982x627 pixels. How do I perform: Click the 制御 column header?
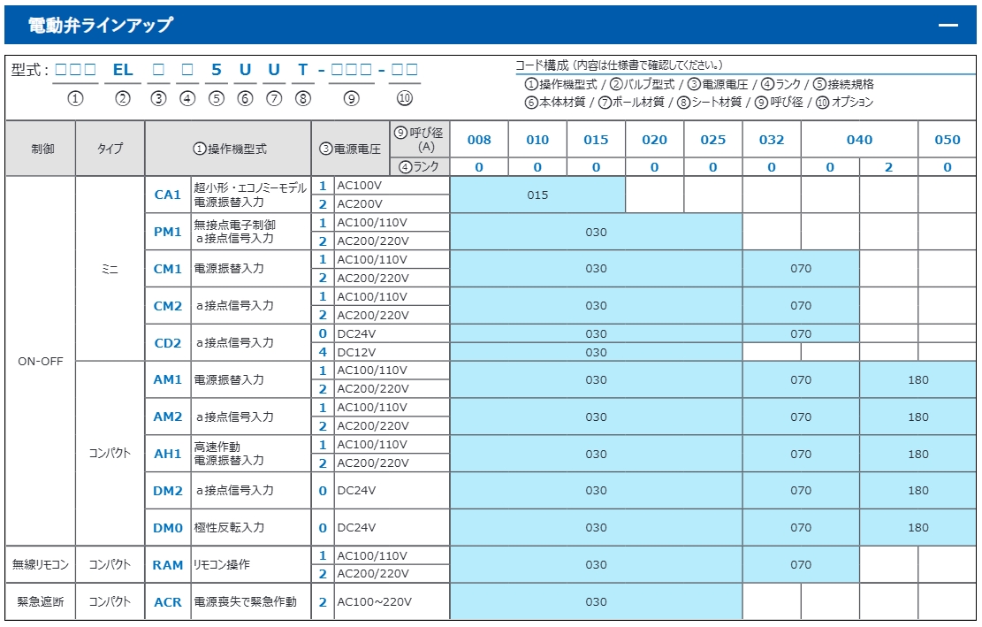[41, 149]
